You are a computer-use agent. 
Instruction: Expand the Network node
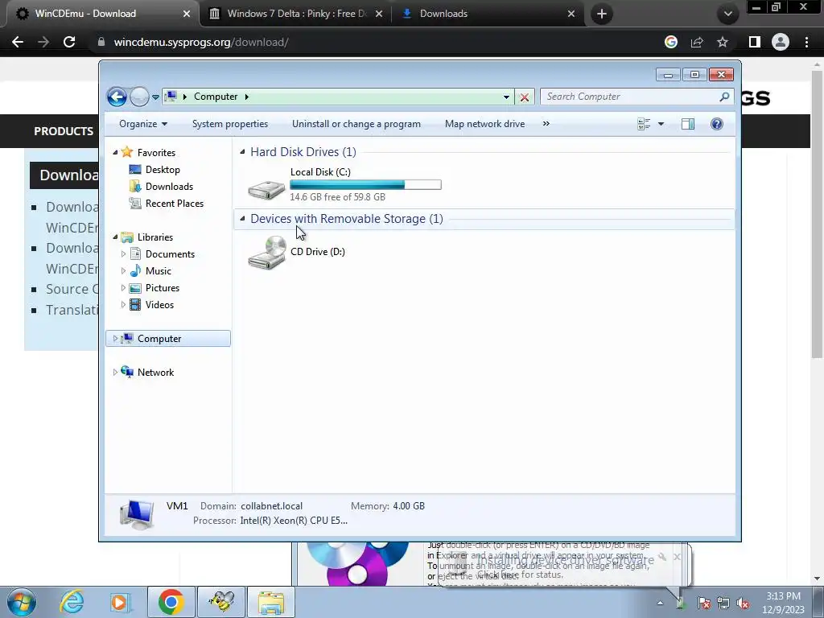tap(115, 373)
